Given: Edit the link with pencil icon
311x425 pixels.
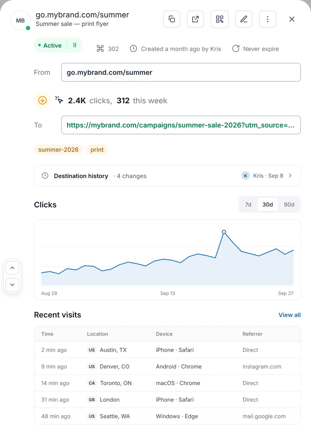Looking at the screenshot, I should point(244,19).
